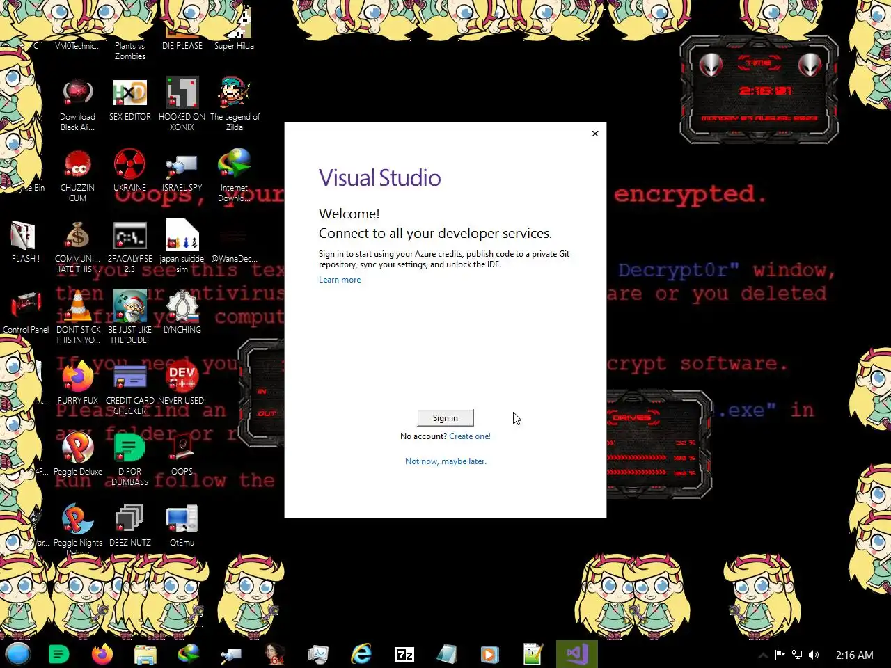The width and height of the screenshot is (891, 668).
Task: Select the NEVER USED! Dev-C++ desktop icon
Action: click(182, 383)
